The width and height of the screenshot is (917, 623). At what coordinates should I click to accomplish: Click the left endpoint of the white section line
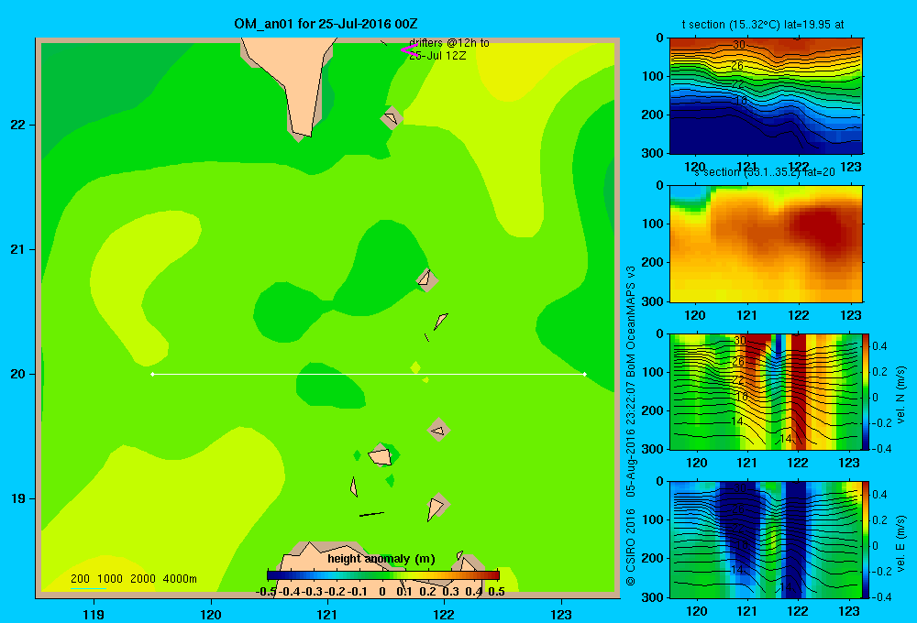point(152,374)
